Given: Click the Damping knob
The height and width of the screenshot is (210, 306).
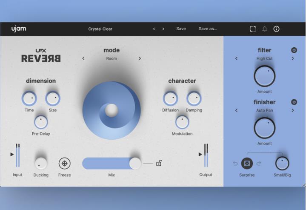Looking at the screenshot, I should coord(194,98).
